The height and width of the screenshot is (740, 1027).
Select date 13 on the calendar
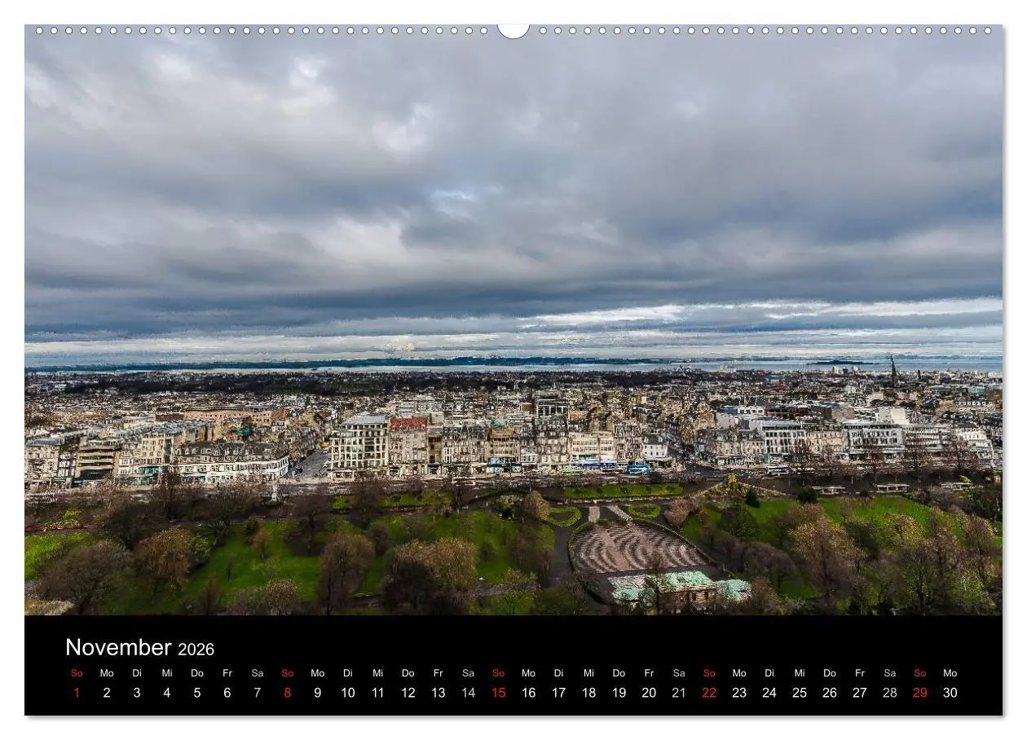(439, 693)
